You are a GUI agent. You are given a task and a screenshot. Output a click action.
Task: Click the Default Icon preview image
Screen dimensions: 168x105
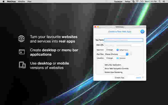point(118,50)
